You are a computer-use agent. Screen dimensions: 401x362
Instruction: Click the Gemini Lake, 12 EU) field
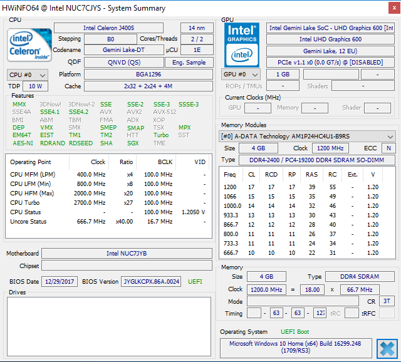330,51
